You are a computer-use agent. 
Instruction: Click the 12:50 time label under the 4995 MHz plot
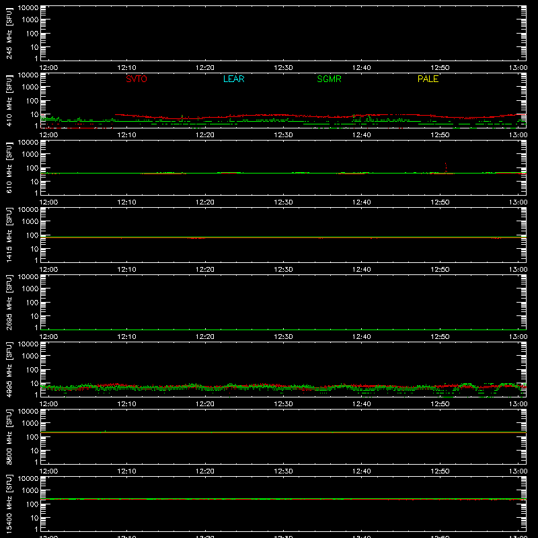coord(440,404)
